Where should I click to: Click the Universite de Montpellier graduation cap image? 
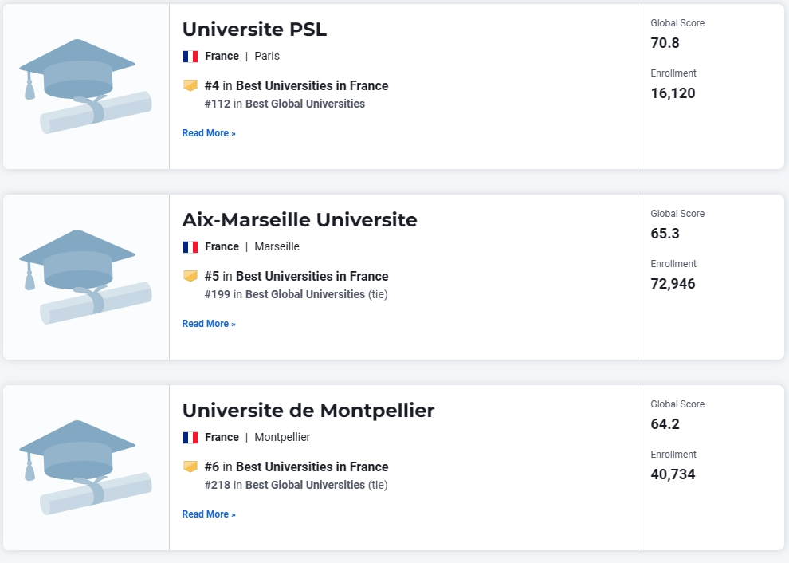pos(85,467)
